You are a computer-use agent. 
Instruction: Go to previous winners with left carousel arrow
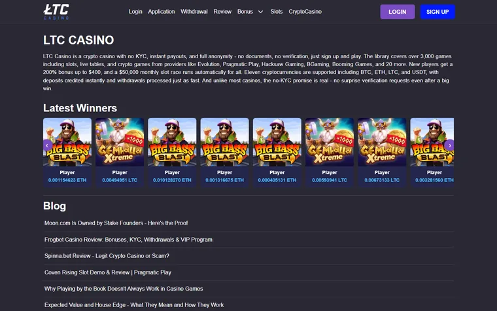[47, 145]
